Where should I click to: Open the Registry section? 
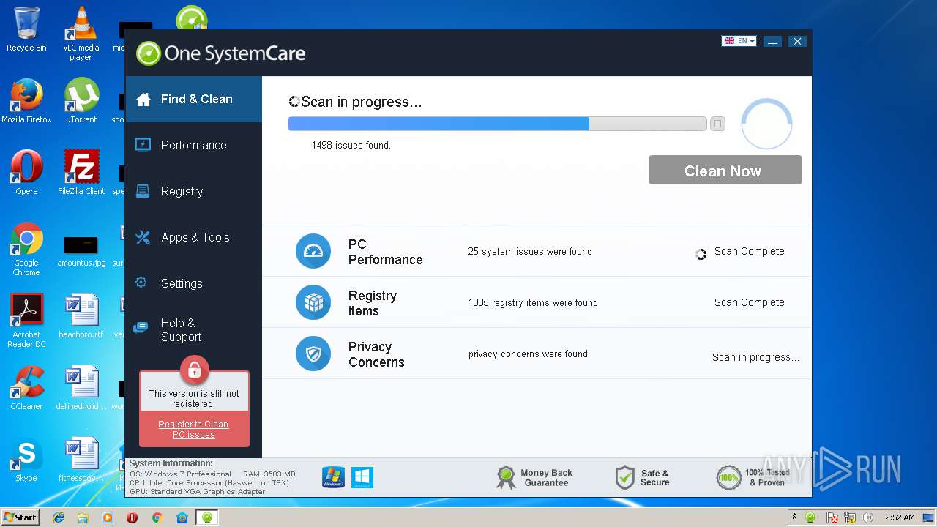(x=193, y=191)
